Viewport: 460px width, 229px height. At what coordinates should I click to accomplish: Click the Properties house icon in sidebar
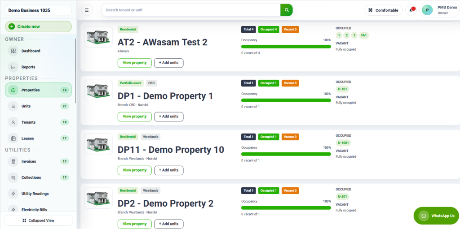coord(13,90)
